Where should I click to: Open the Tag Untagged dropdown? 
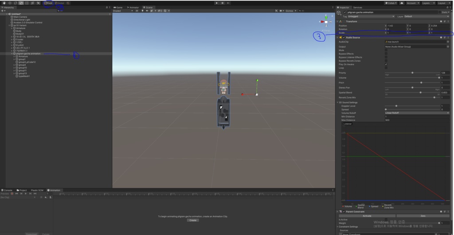(x=371, y=16)
